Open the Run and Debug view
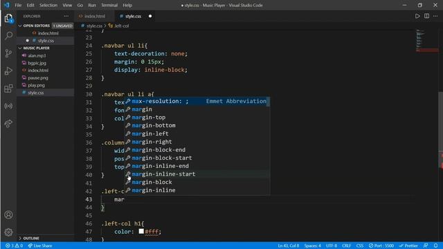Viewport: 443px width, 249px height. pyautogui.click(x=8, y=71)
